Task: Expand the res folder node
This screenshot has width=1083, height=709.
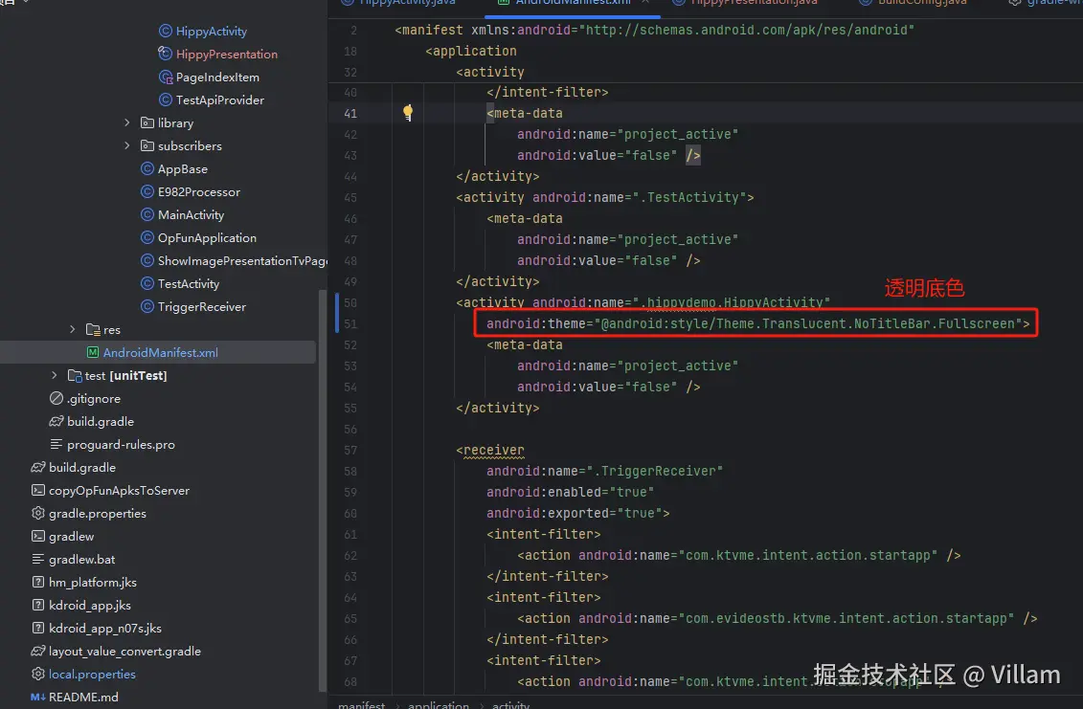Action: point(73,329)
